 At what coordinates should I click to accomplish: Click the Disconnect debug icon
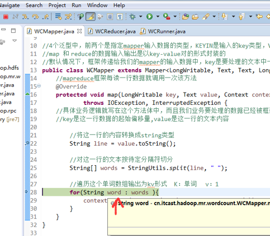click(x=15, y=17)
